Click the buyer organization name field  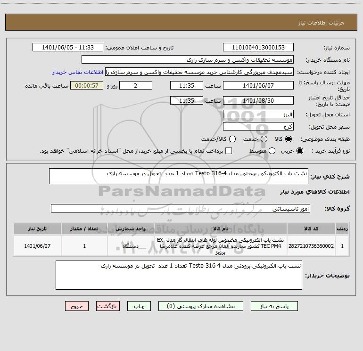tap(188, 60)
